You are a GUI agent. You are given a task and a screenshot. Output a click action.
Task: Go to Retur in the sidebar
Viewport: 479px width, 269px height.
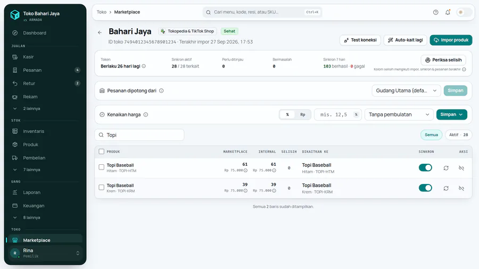coord(45,83)
